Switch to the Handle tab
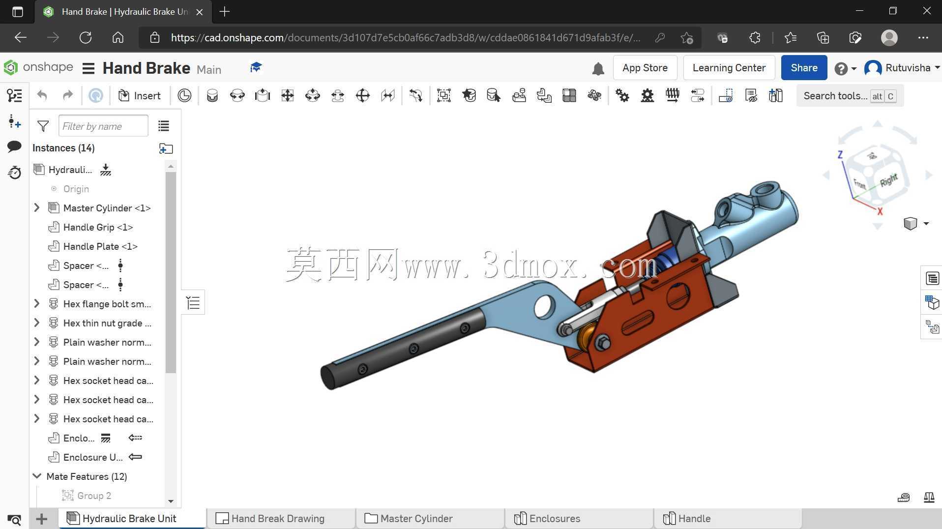942x529 pixels. 728,519
